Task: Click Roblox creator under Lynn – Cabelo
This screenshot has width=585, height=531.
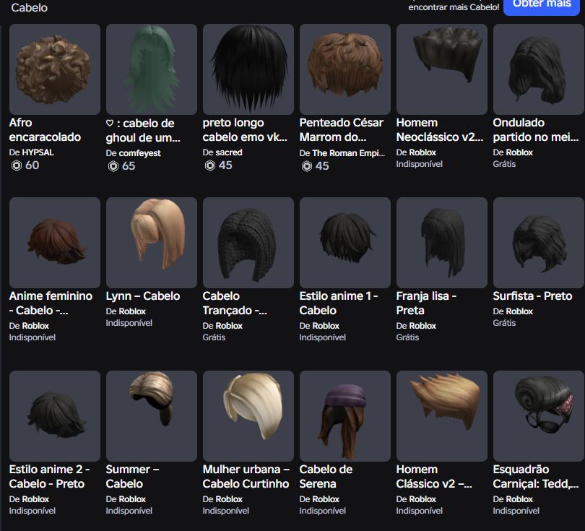Action: 132,311
